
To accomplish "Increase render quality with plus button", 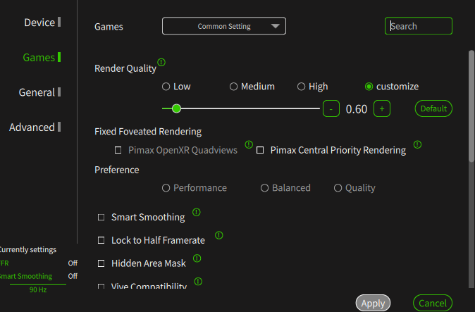I will coord(382,108).
